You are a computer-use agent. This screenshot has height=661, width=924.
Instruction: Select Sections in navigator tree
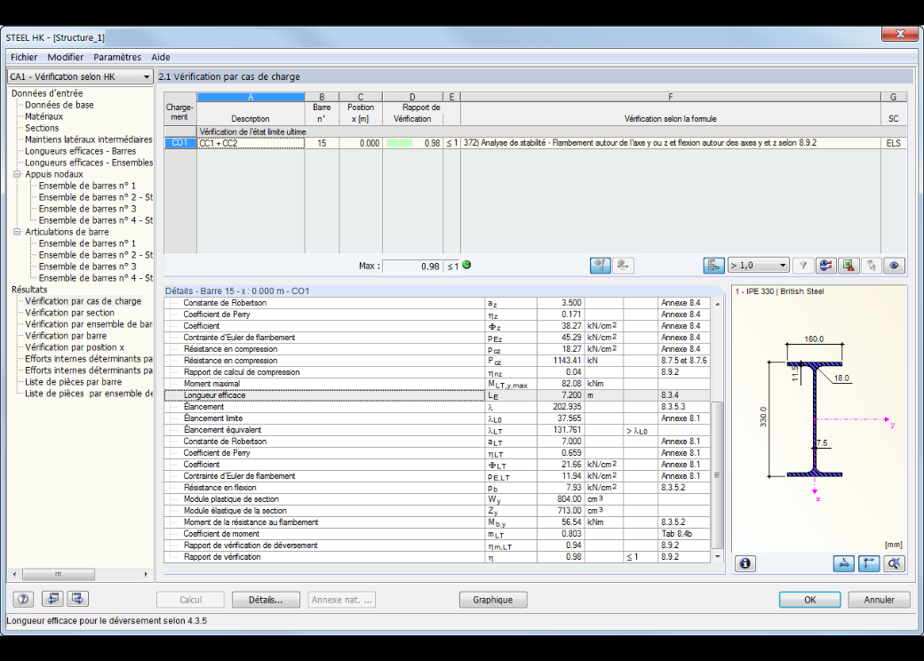42,128
